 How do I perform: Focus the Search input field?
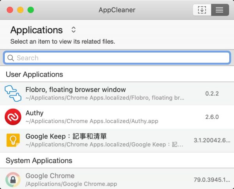117,58
